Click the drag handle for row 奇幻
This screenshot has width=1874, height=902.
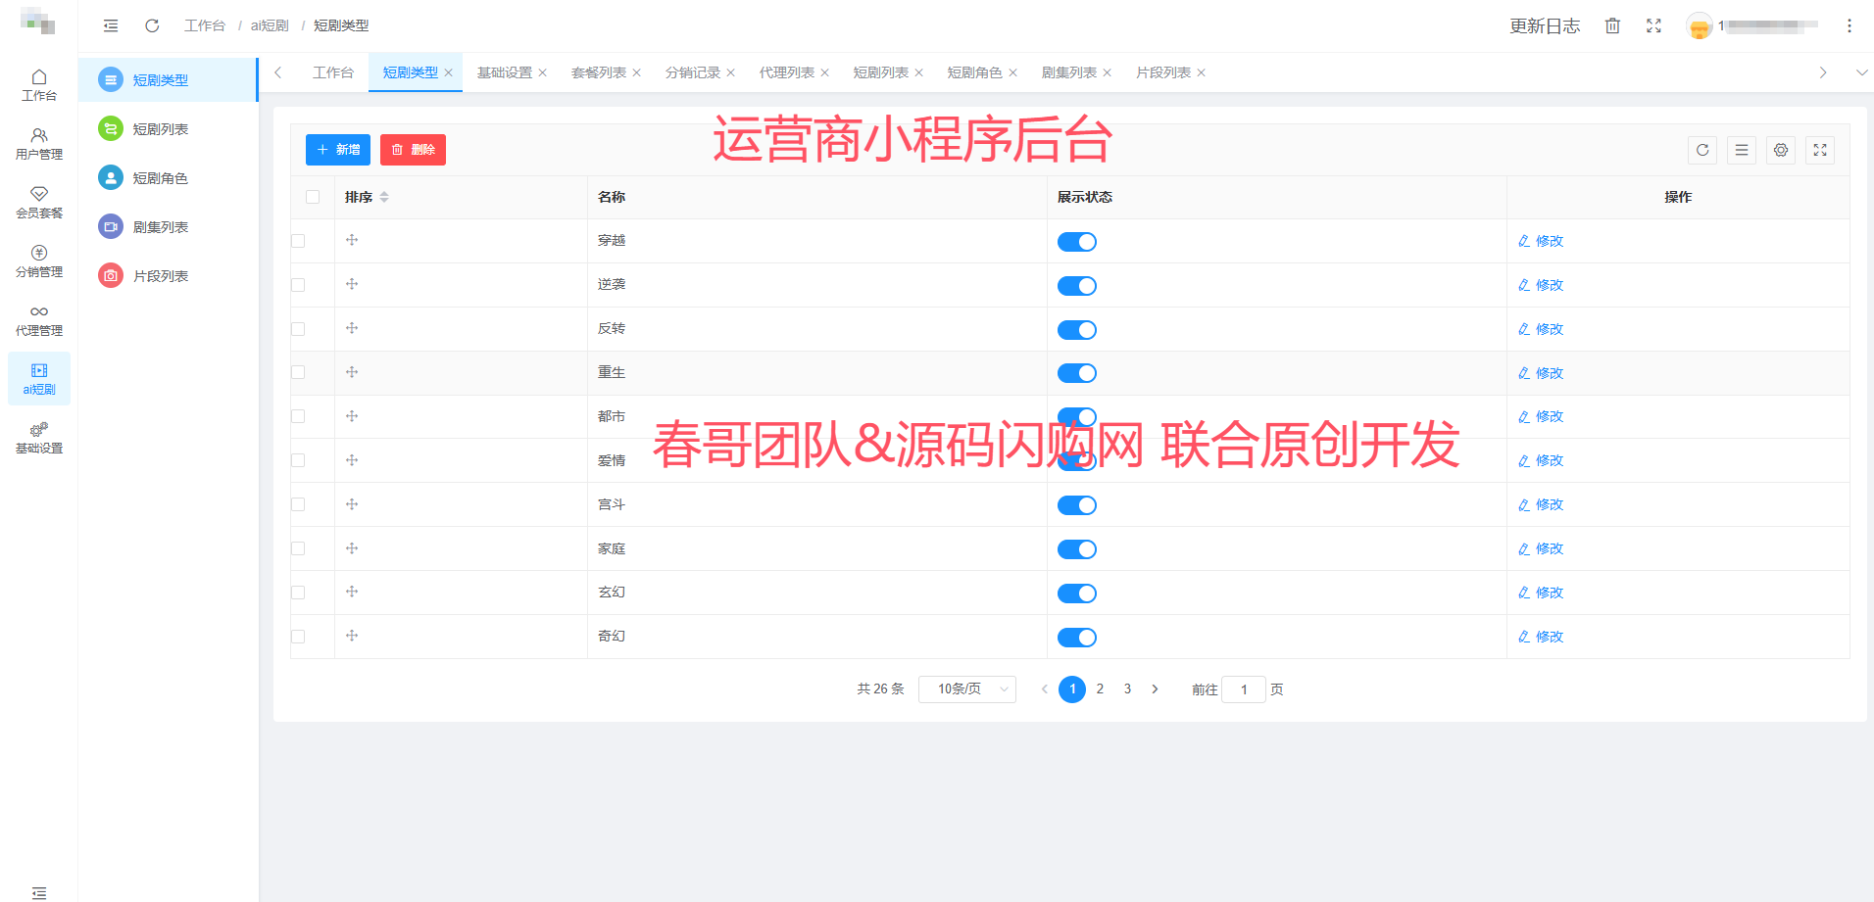[352, 636]
